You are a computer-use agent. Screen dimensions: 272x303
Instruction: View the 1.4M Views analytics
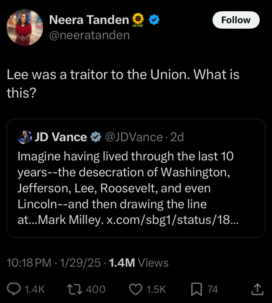[x=139, y=263]
